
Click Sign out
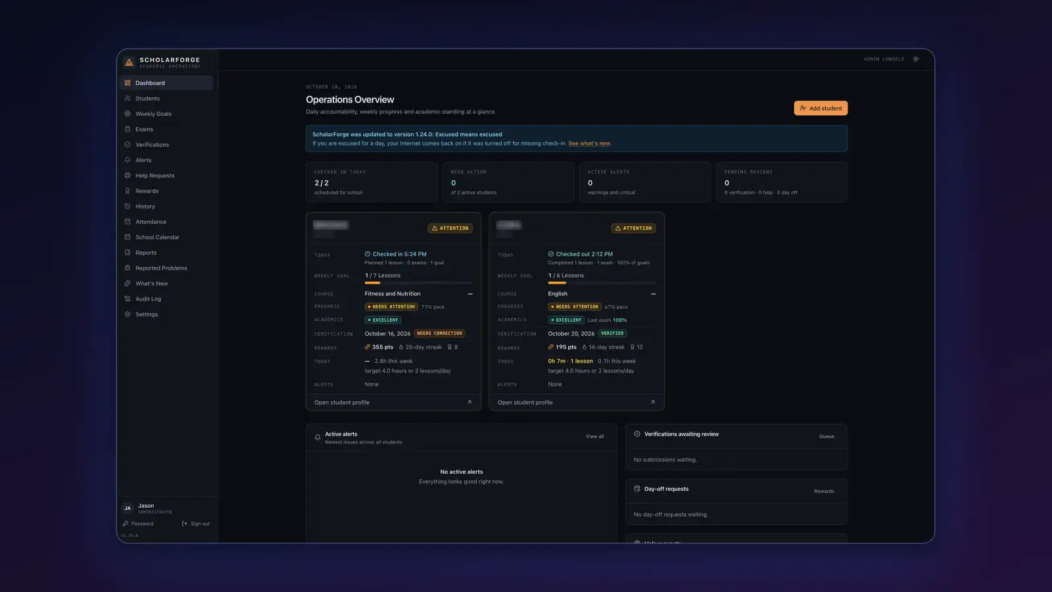pos(196,524)
